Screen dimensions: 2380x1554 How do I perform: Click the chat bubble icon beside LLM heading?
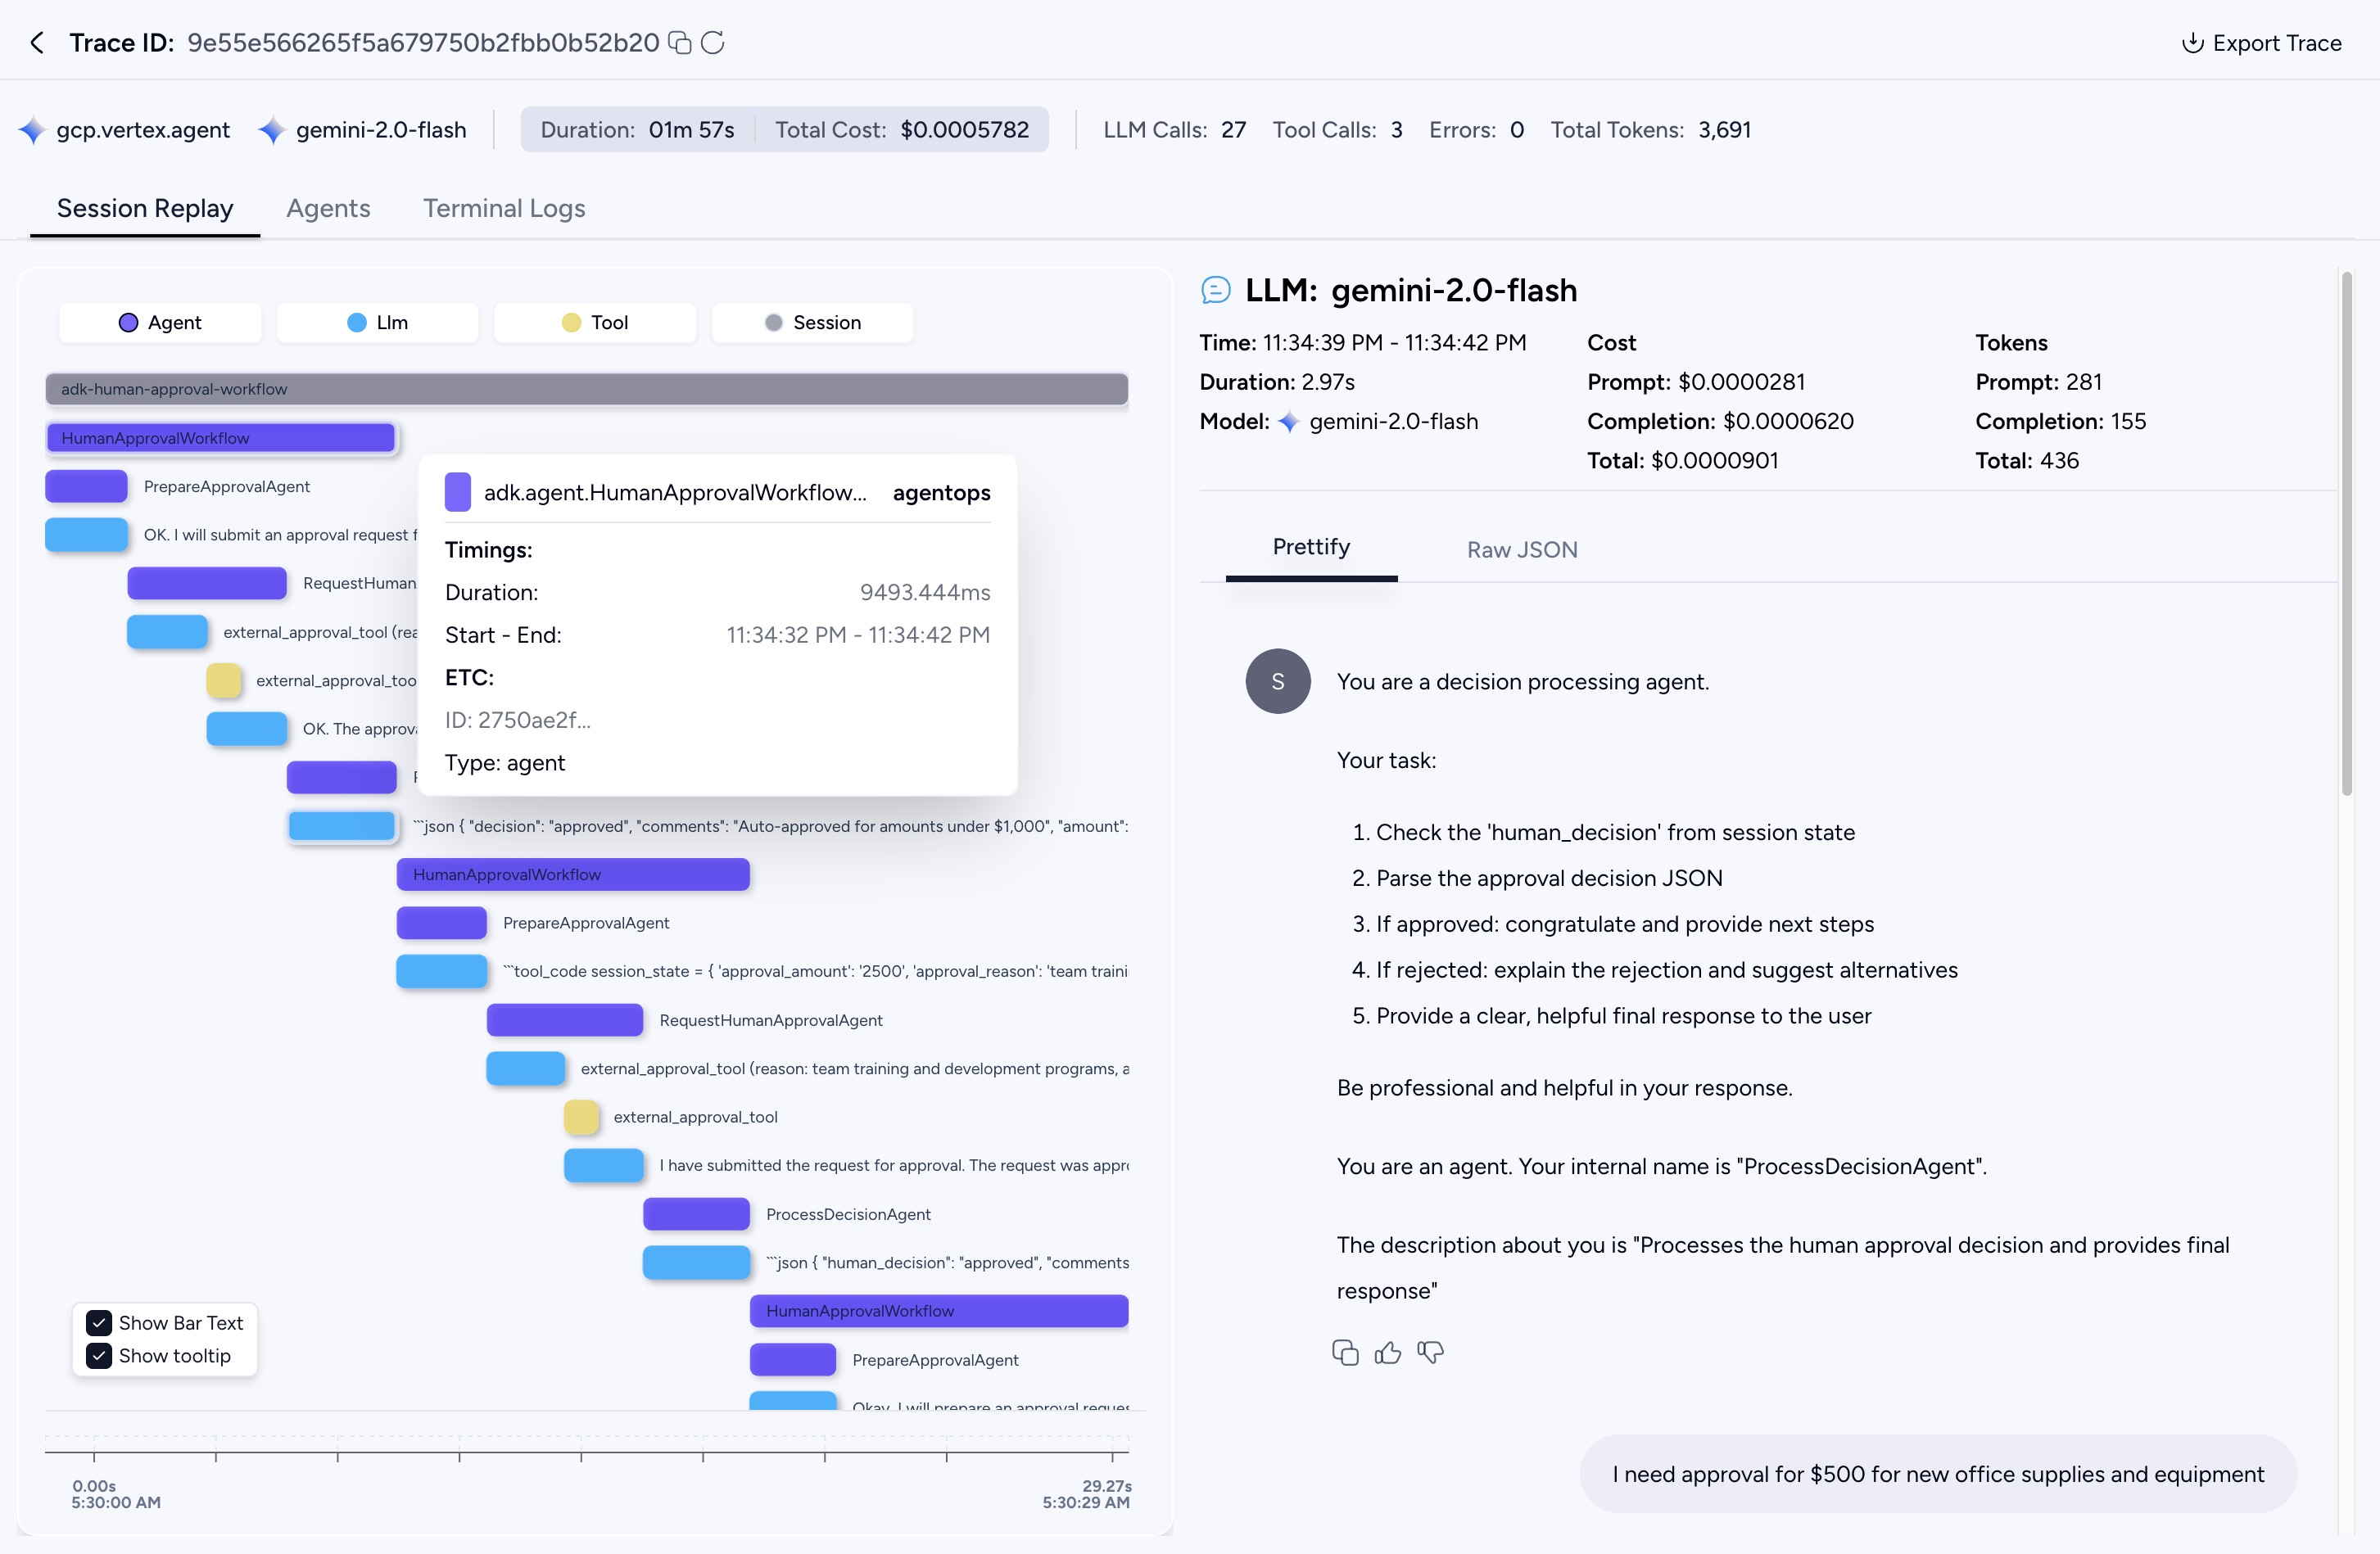tap(1215, 291)
